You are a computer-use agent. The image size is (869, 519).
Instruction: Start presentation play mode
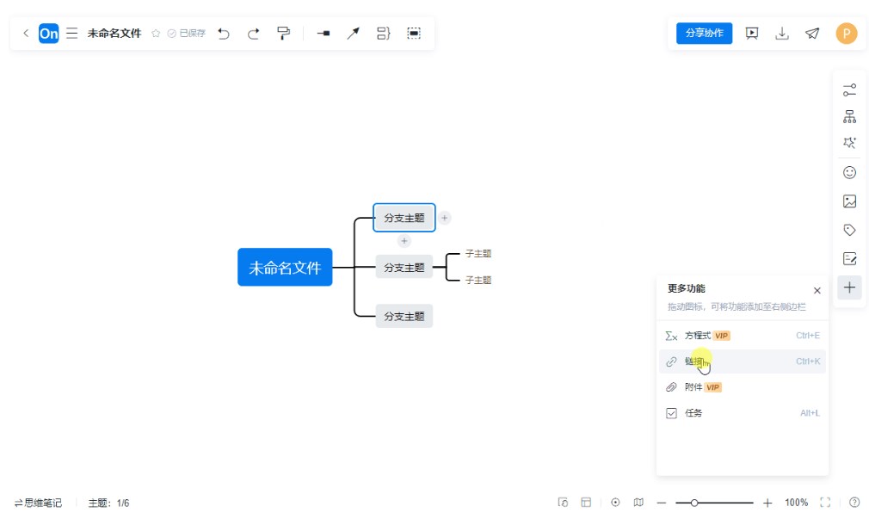[752, 34]
